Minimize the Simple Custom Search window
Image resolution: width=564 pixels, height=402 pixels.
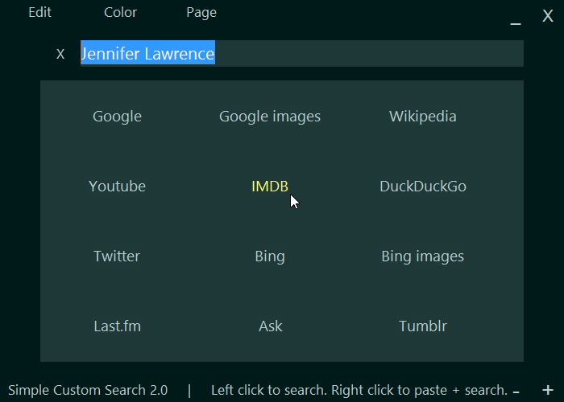[x=516, y=23]
